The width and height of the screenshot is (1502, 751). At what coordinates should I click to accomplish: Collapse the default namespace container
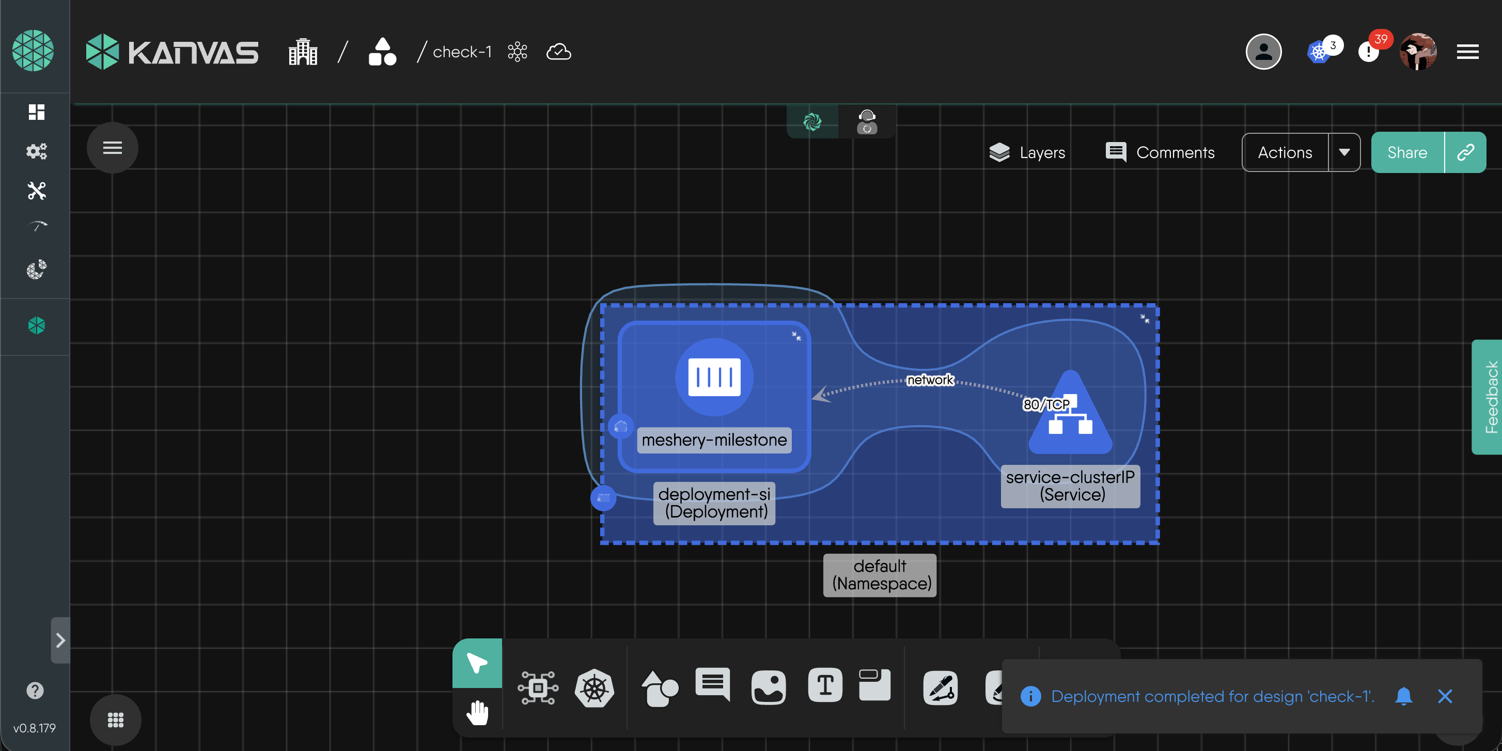point(1145,318)
